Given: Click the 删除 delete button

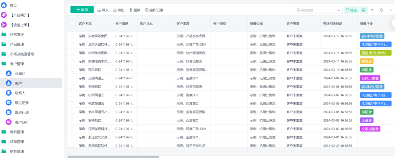Looking at the screenshot, I should pyautogui.click(x=135, y=10).
